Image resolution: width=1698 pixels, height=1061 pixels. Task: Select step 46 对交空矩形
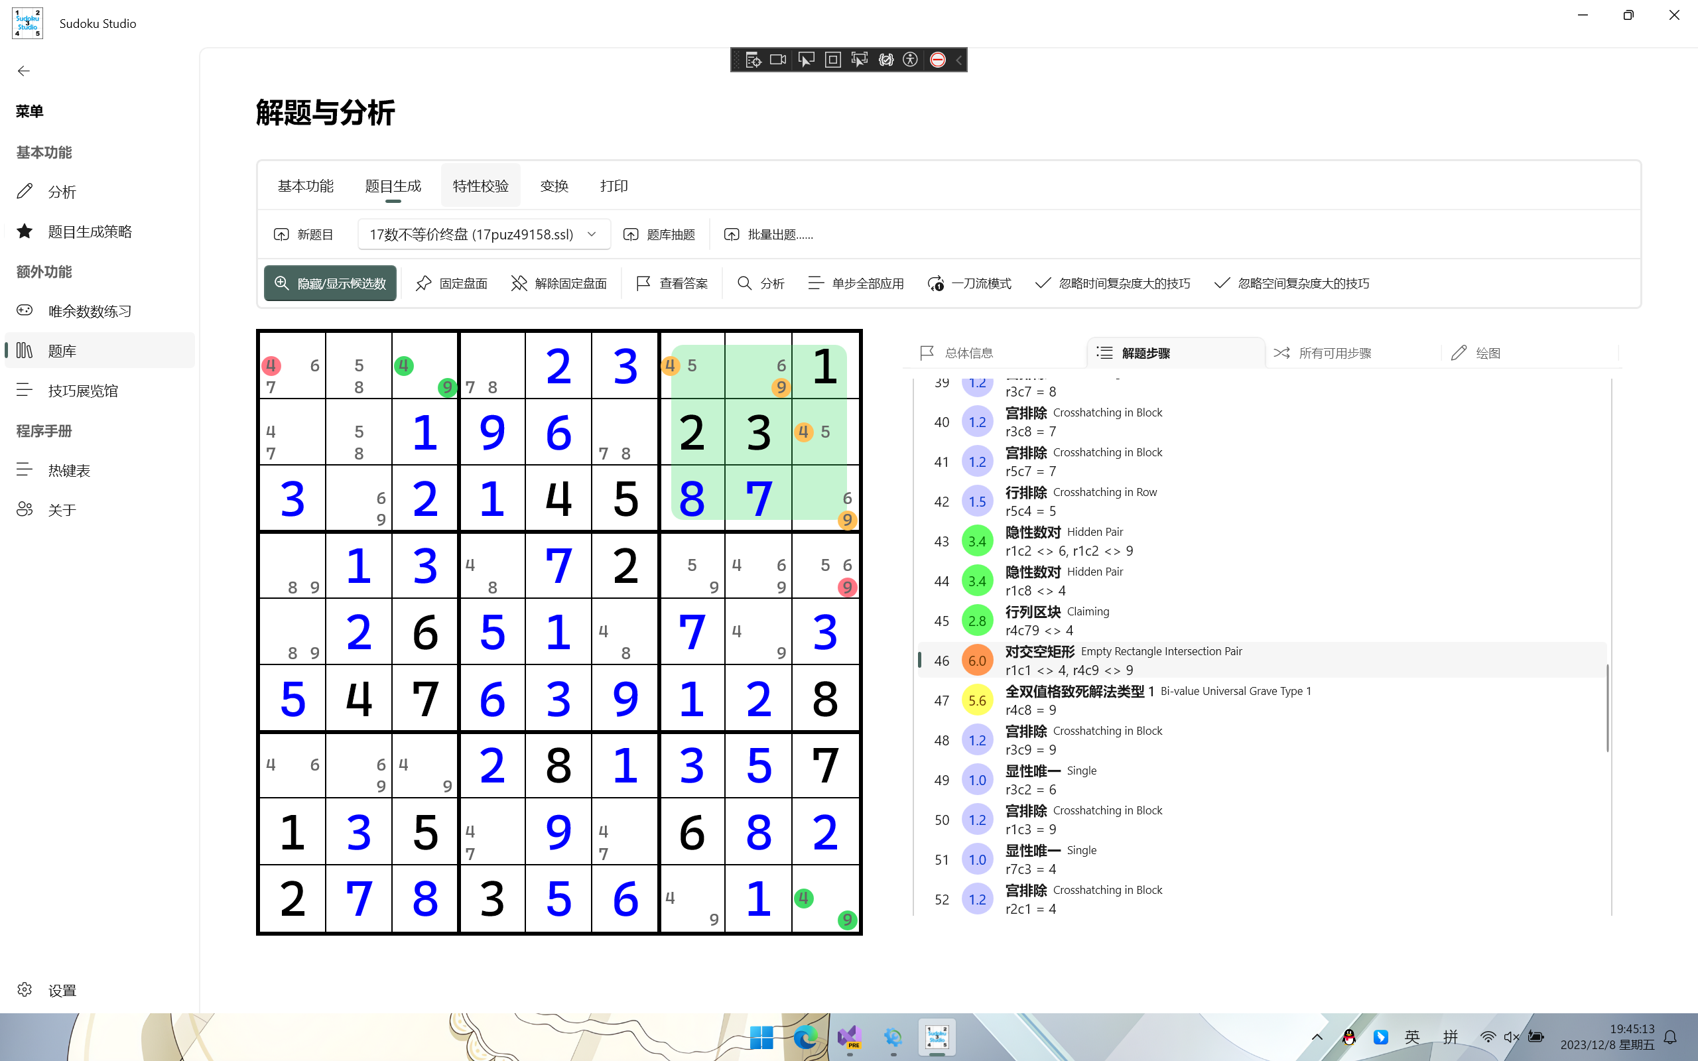1262,660
